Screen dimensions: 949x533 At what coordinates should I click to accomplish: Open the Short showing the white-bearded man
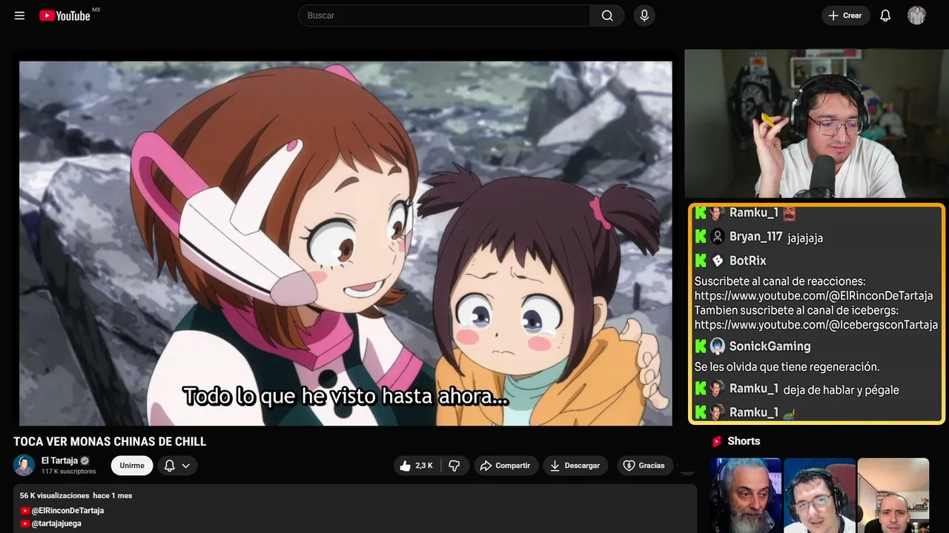pos(746,495)
